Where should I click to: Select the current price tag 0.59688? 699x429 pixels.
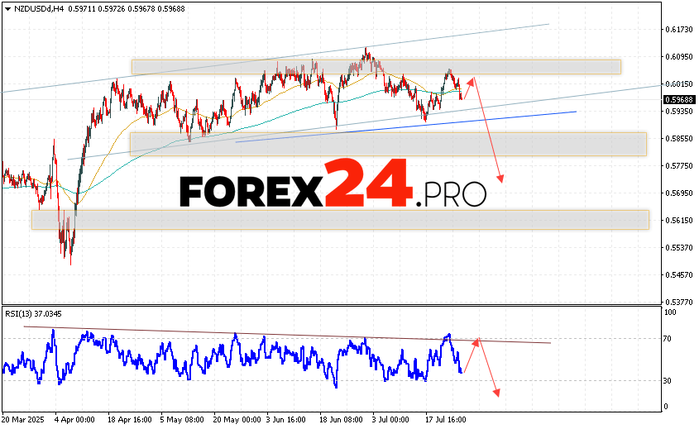pos(677,100)
